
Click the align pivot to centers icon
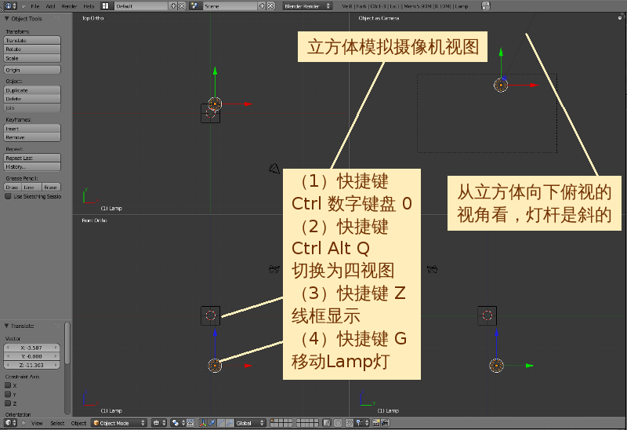pos(190,423)
